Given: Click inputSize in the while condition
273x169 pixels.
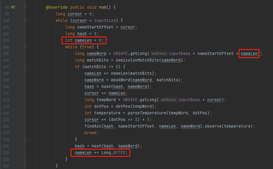Looking at the screenshot, I should point(105,20).
